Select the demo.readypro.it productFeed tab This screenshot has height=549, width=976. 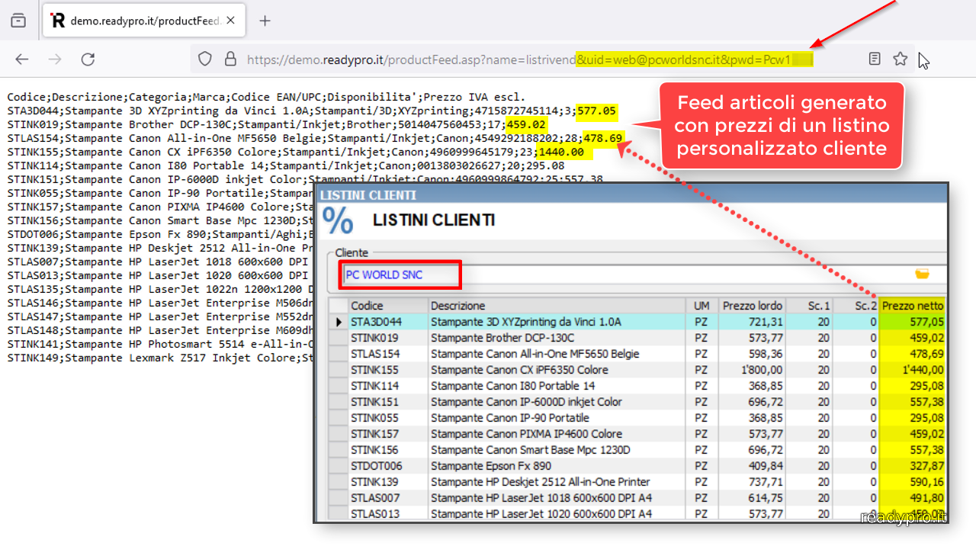[144, 21]
